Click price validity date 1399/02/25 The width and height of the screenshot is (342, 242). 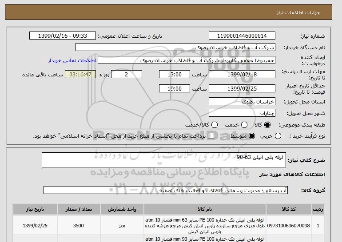[242, 88]
